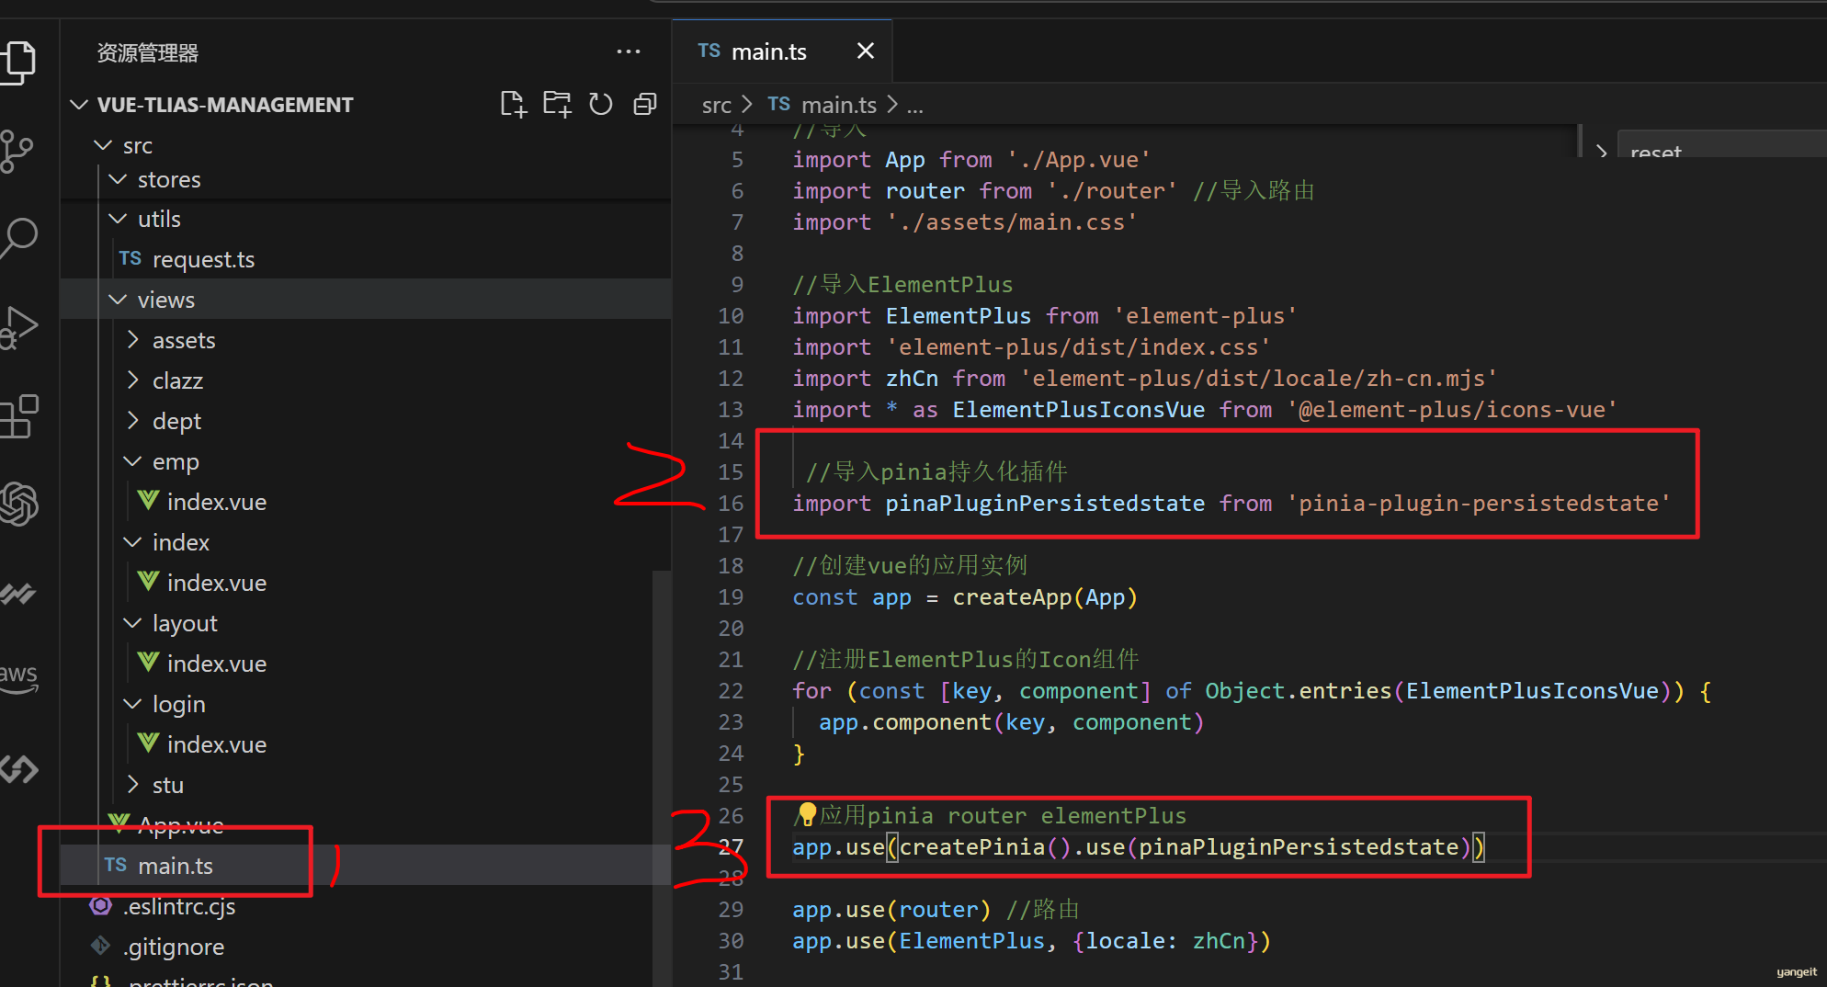The image size is (1827, 987).
Task: Refresh the explorer file tree
Action: pyautogui.click(x=600, y=105)
